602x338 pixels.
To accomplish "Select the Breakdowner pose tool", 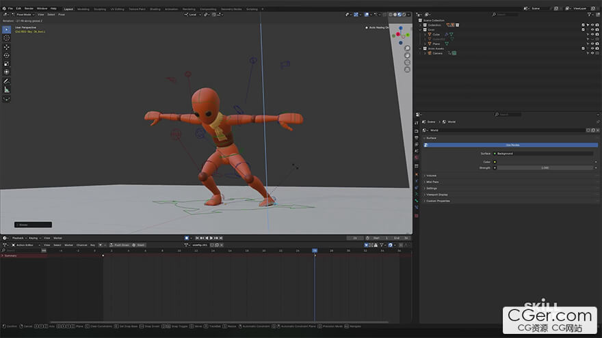I will tap(7, 99).
